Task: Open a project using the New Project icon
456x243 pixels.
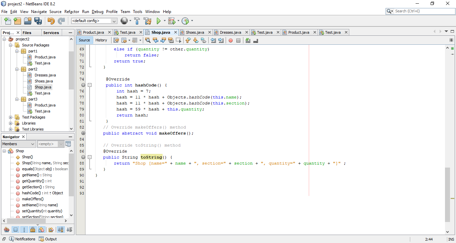Action: tap(17, 21)
